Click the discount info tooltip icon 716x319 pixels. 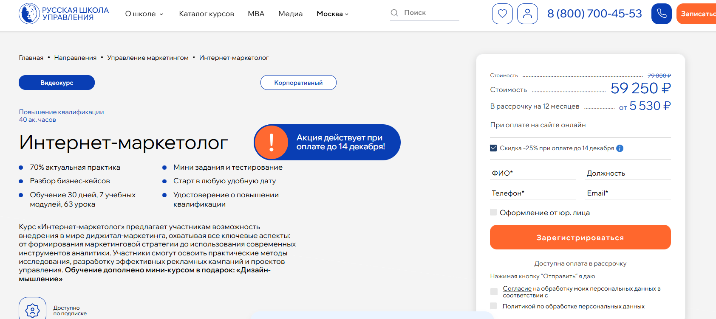pos(620,148)
